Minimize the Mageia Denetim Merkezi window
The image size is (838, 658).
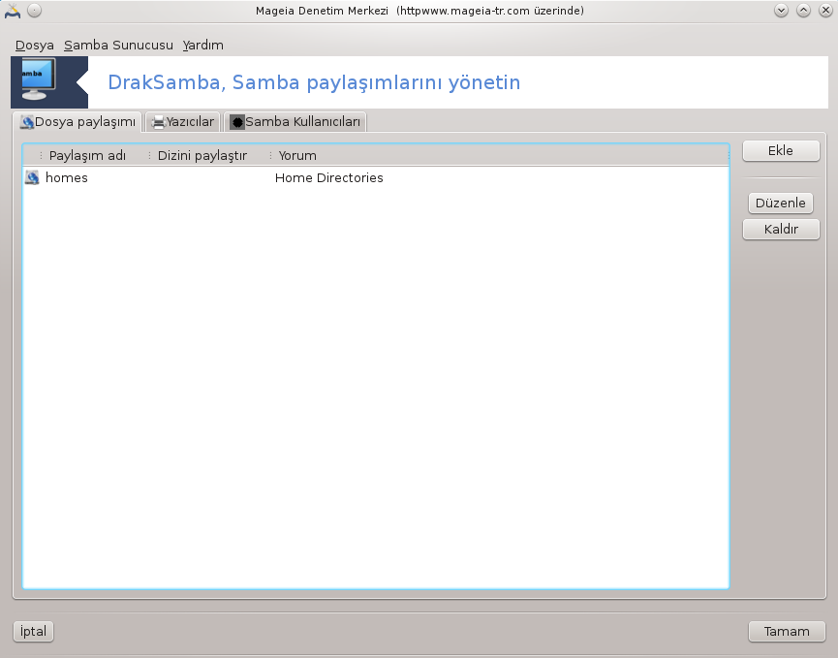(x=782, y=10)
